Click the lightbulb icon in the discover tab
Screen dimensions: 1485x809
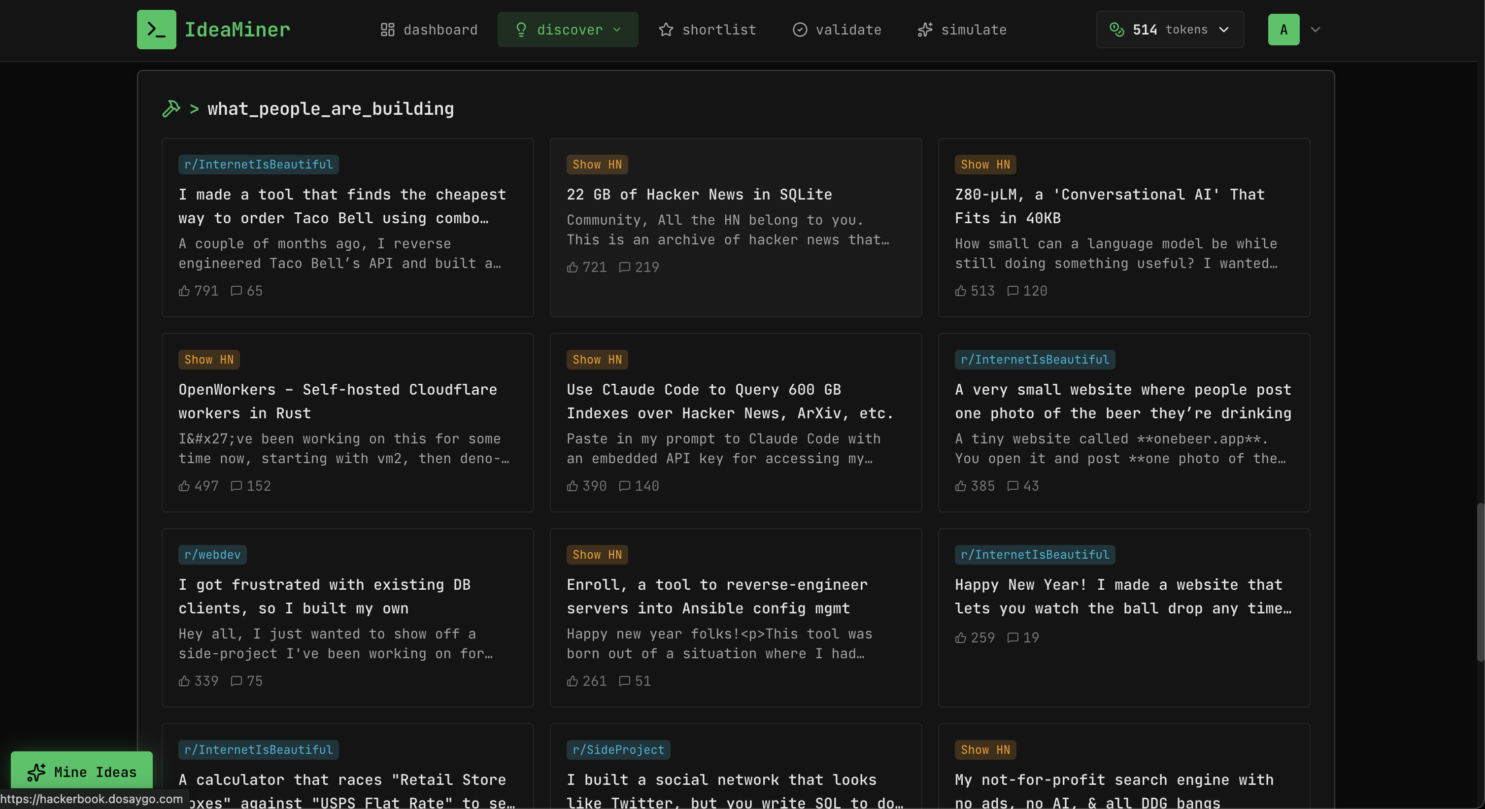click(x=521, y=30)
